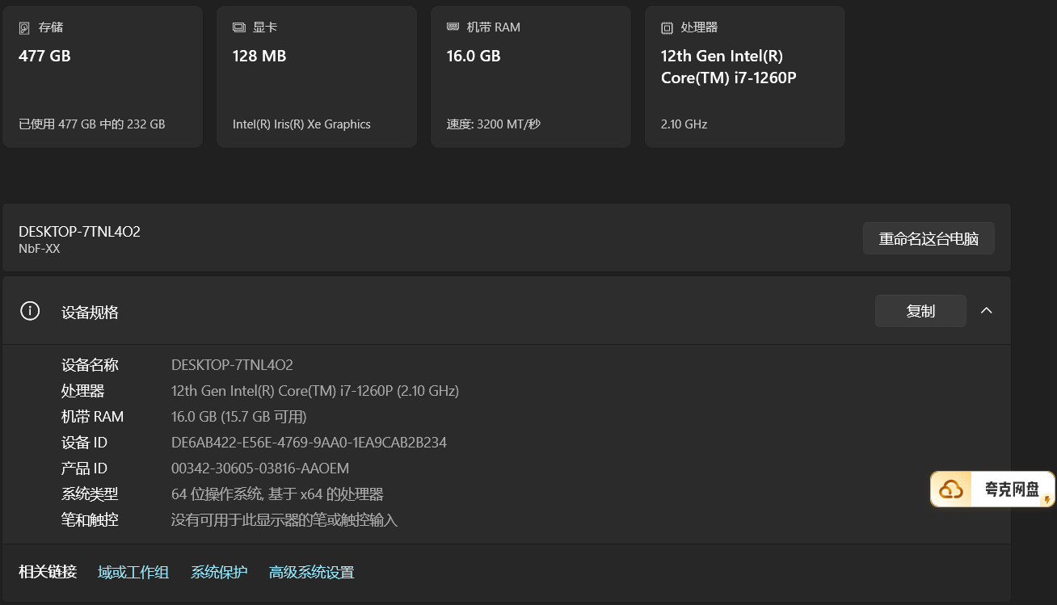Click the storage drive icon
This screenshot has width=1057, height=605.
pos(24,27)
